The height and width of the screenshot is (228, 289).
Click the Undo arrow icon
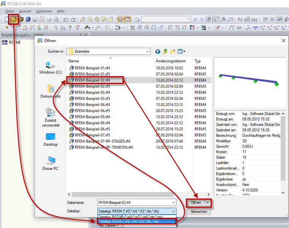coord(66,19)
